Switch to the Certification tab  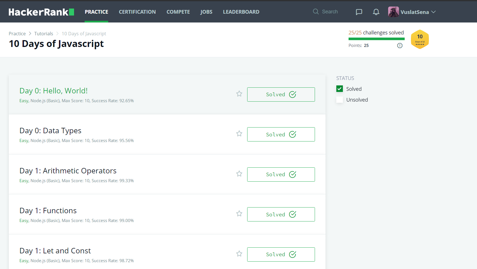tap(137, 12)
